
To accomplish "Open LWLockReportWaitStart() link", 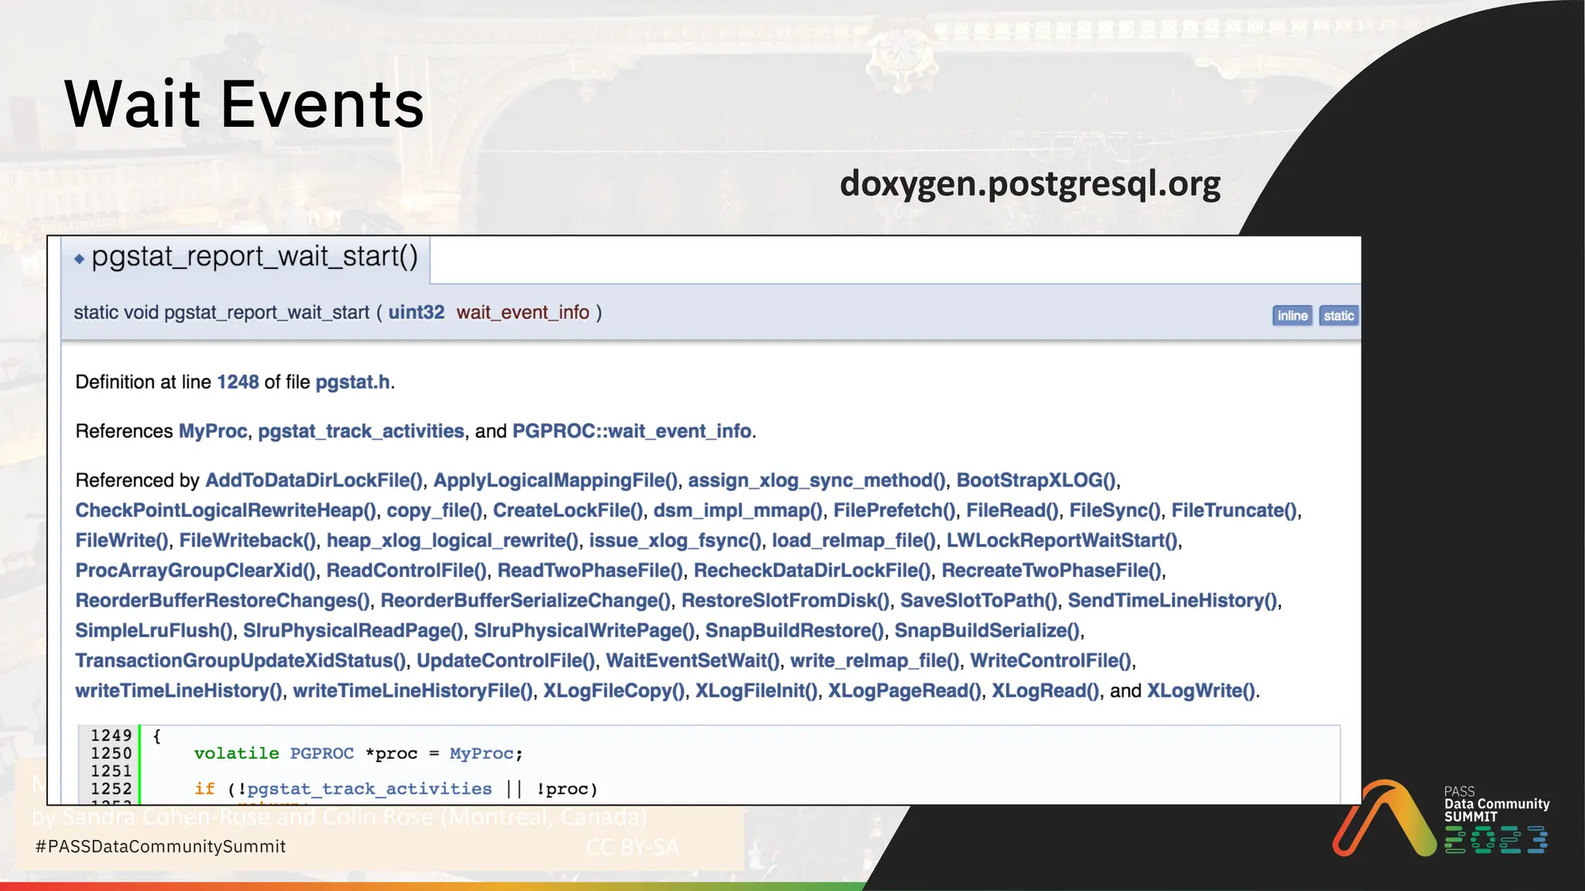I will pos(1063,541).
